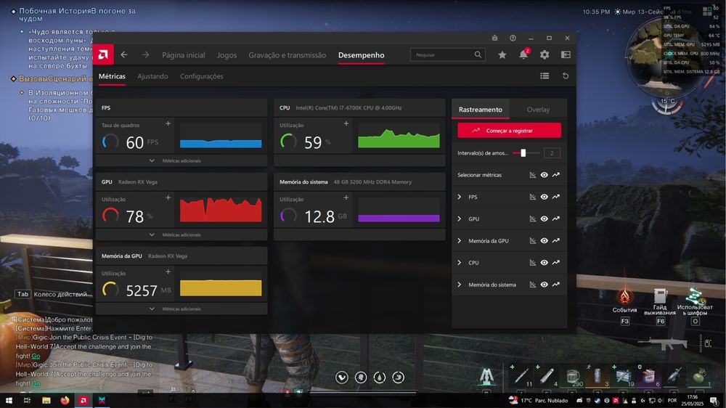Open File Explorer from the taskbar

[46, 400]
